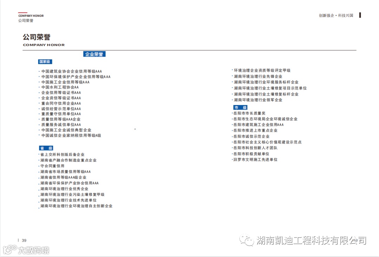Click line 湖南环境治理行业土壤修复项目示范单位

270,88
